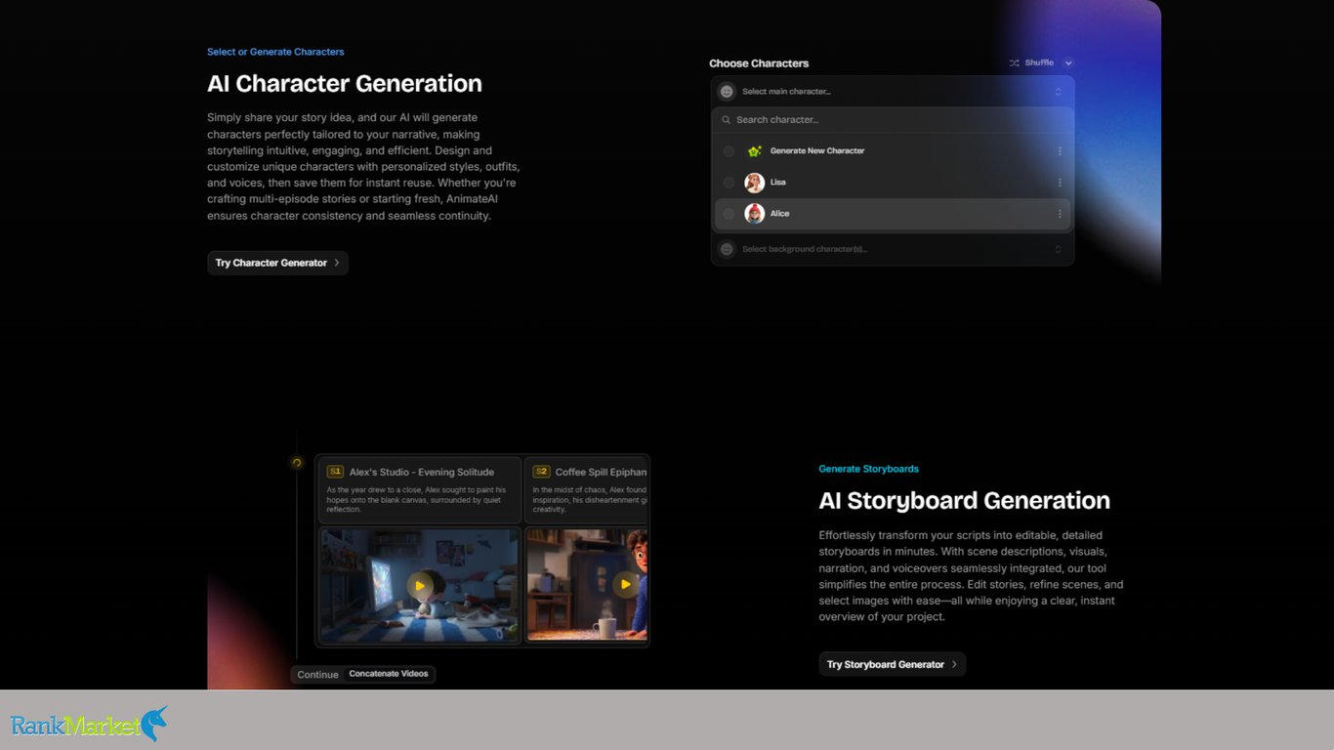1334x750 pixels.
Task: Expand the Select main character dropdown
Action: 893,91
